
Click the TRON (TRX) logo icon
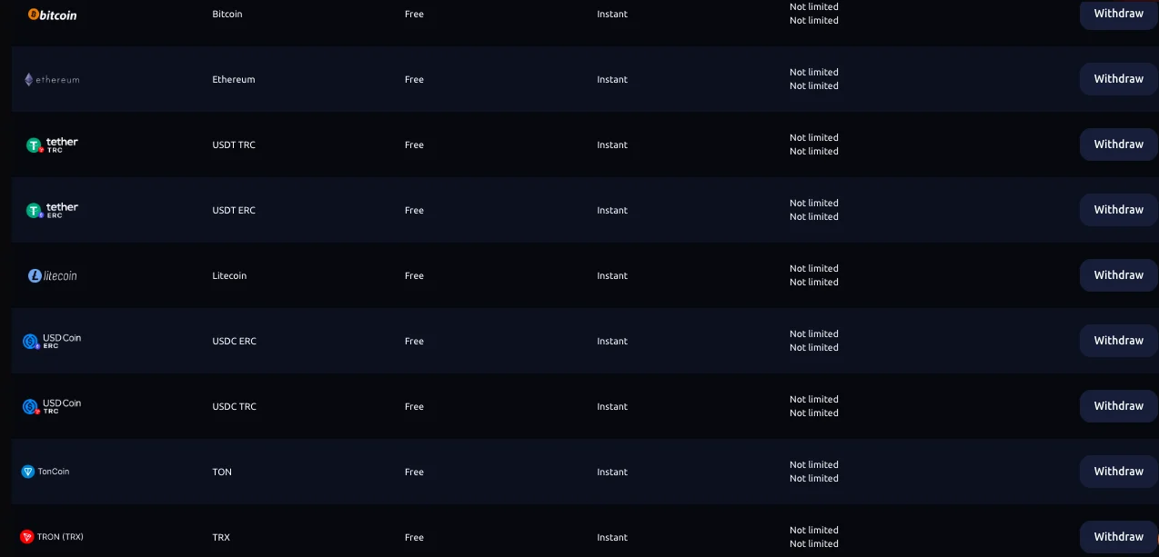click(52, 537)
